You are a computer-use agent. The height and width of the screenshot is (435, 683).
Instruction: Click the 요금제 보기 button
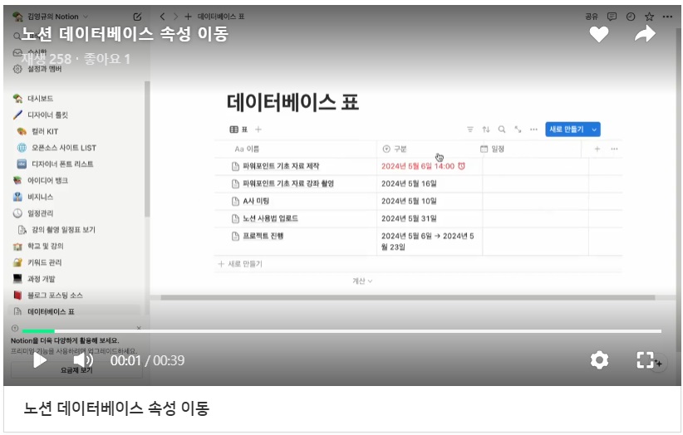[x=76, y=370]
